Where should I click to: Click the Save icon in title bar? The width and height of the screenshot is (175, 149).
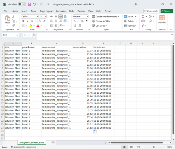29,4
